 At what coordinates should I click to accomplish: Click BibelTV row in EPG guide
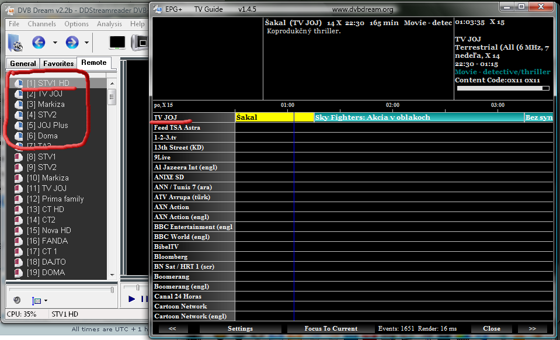(193, 247)
